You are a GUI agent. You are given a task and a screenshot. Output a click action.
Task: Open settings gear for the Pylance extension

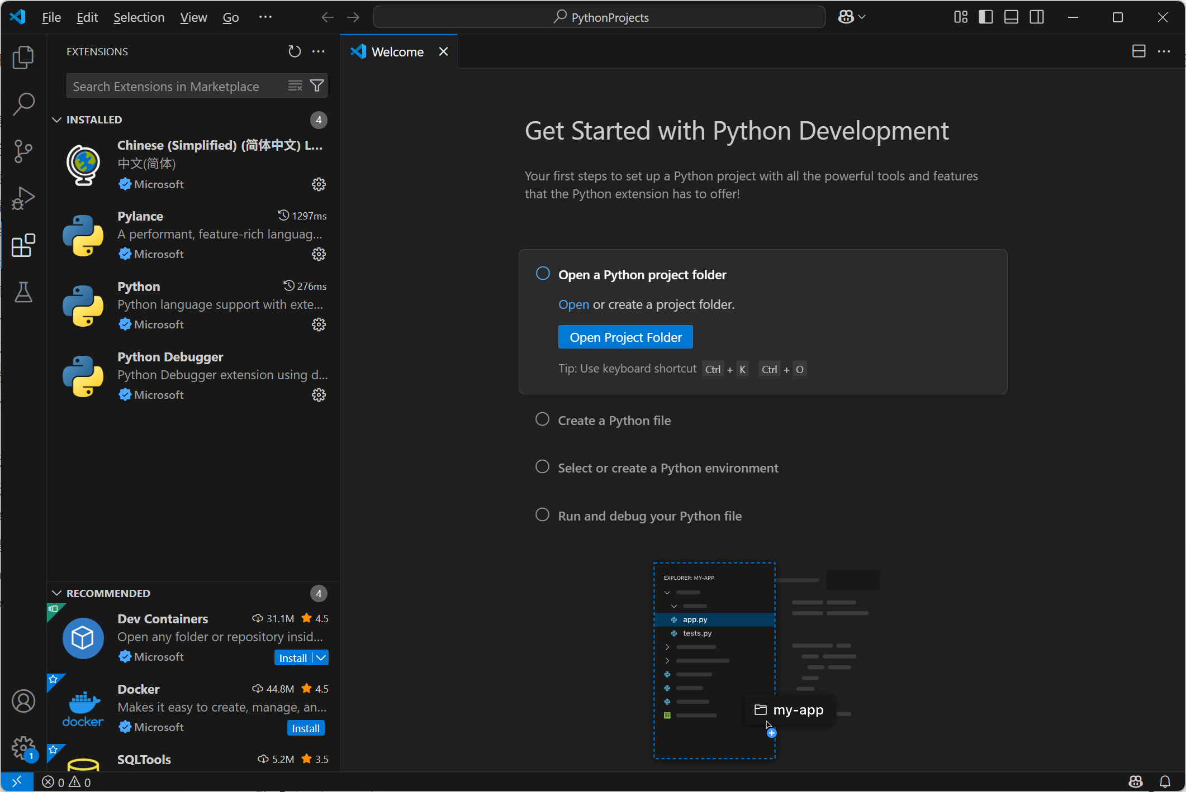click(x=318, y=254)
